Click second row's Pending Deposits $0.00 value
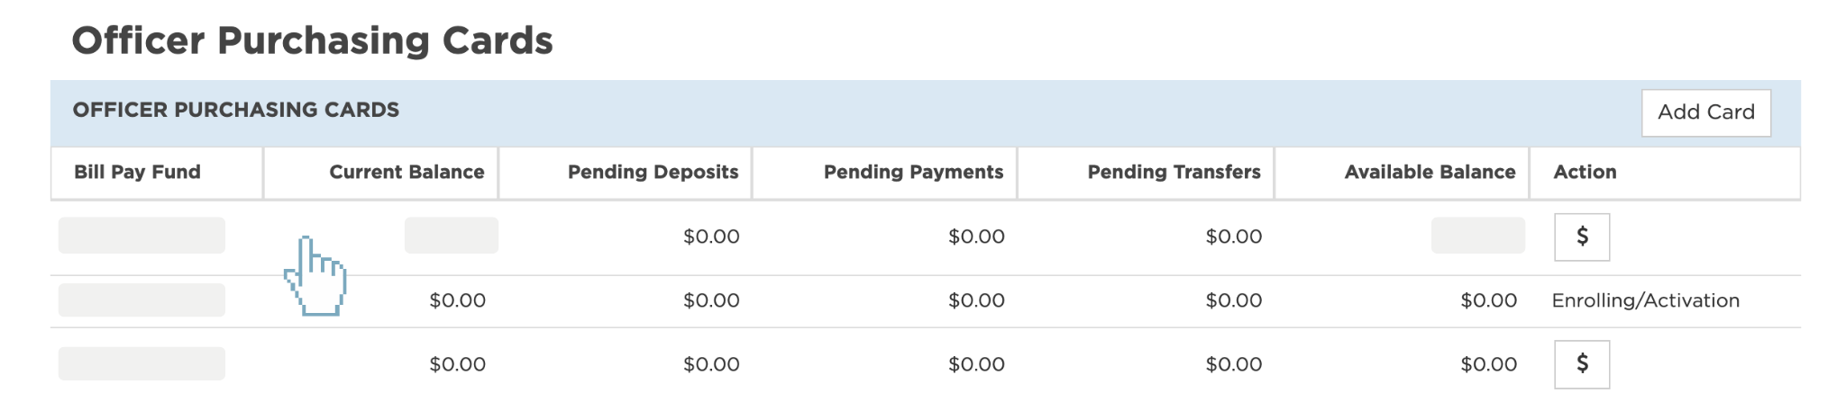The height and width of the screenshot is (402, 1846). pos(711,300)
